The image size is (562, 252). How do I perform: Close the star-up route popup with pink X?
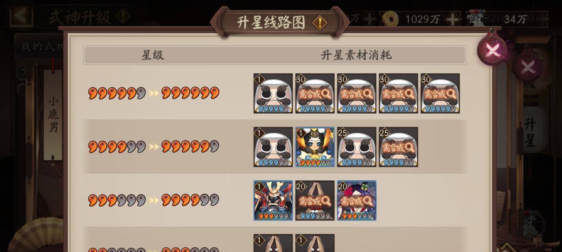click(492, 50)
